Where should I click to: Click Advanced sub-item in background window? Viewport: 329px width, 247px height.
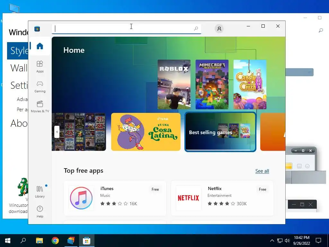tap(22, 99)
